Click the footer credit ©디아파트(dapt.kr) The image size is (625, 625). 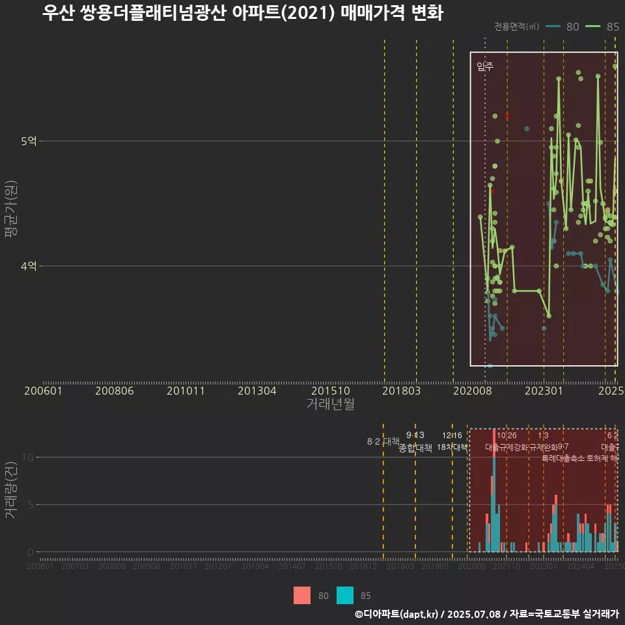click(396, 614)
